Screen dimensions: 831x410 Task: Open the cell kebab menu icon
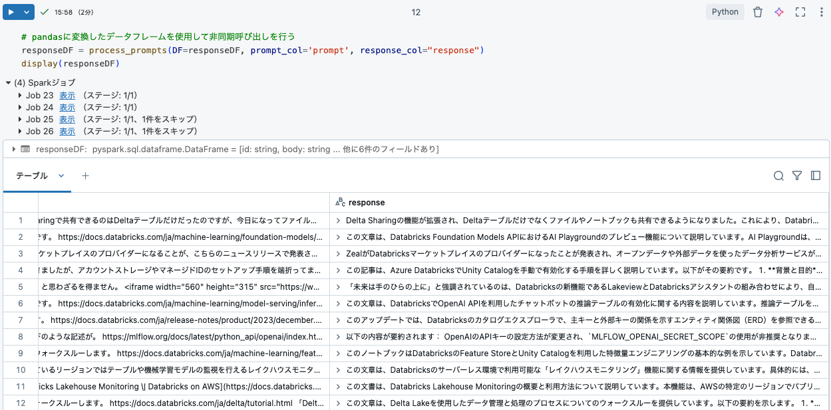(x=821, y=11)
